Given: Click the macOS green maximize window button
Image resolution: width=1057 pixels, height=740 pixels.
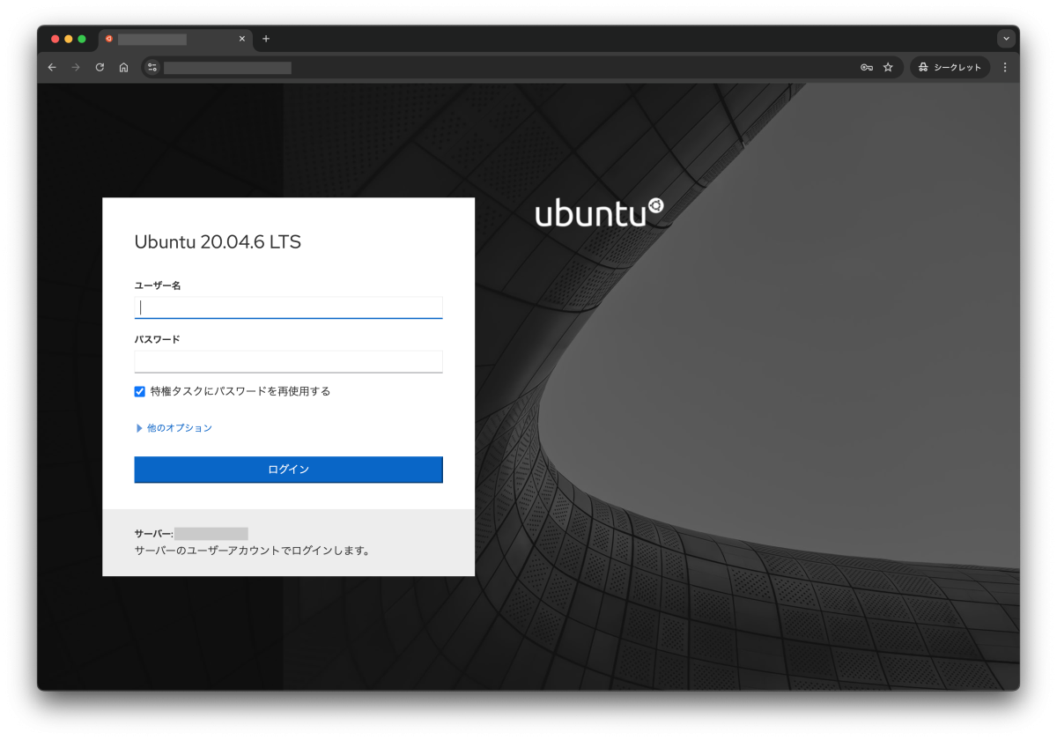Looking at the screenshot, I should tap(82, 39).
